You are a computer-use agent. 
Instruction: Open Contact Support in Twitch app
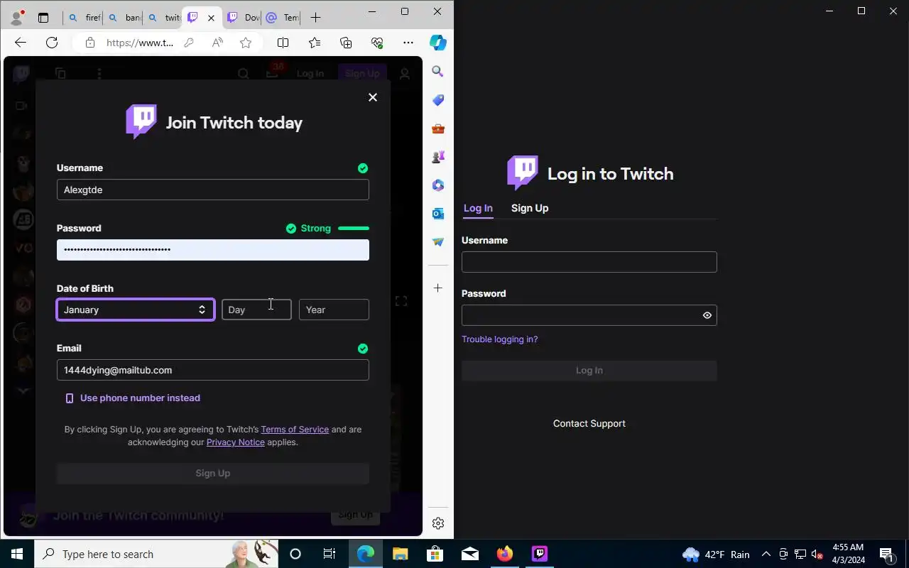pos(589,424)
